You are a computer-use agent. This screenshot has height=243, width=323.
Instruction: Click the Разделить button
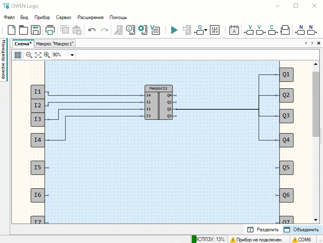[x=263, y=230]
